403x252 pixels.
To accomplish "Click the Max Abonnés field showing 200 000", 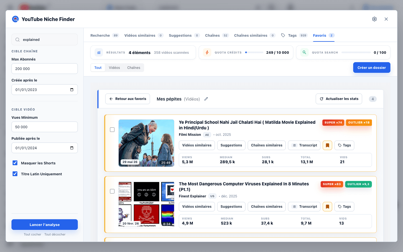I will (44, 69).
